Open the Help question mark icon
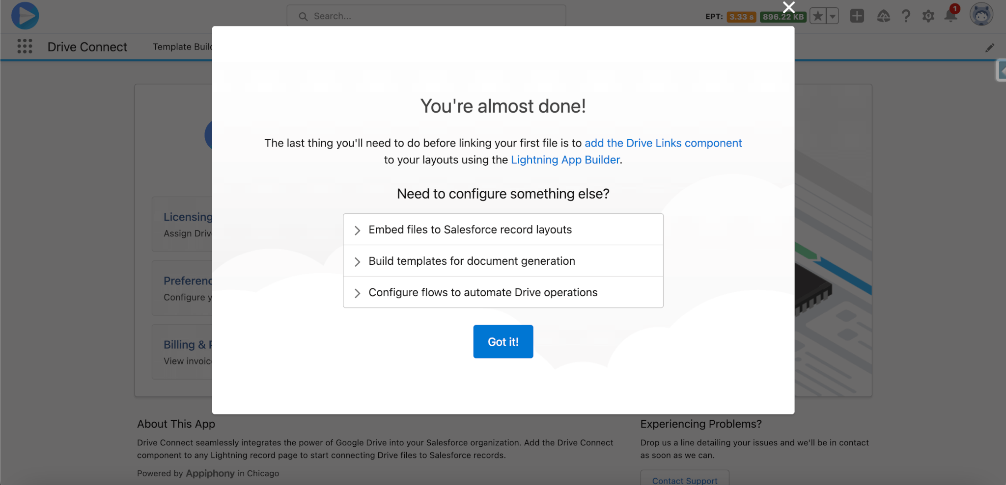The height and width of the screenshot is (485, 1006). tap(906, 16)
